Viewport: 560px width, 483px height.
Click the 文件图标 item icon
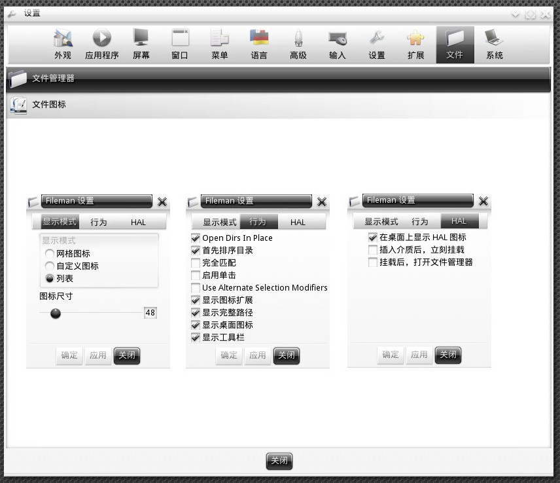tap(18, 105)
